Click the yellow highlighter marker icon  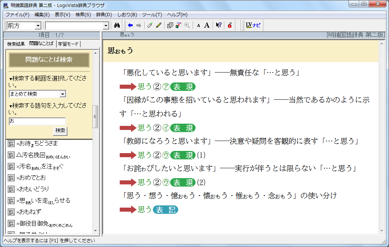point(159,25)
